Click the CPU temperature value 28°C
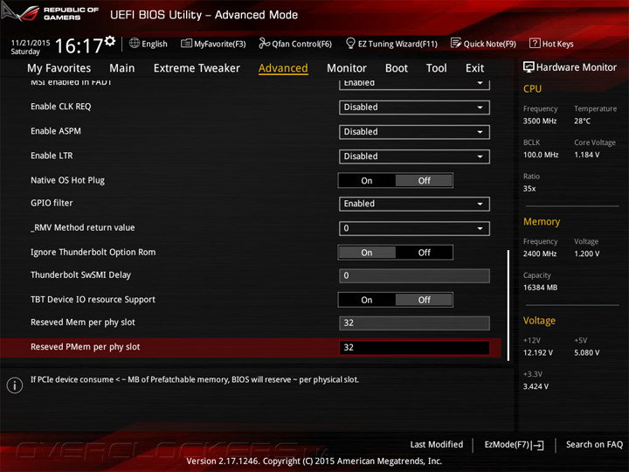The height and width of the screenshot is (472, 629). click(x=582, y=121)
